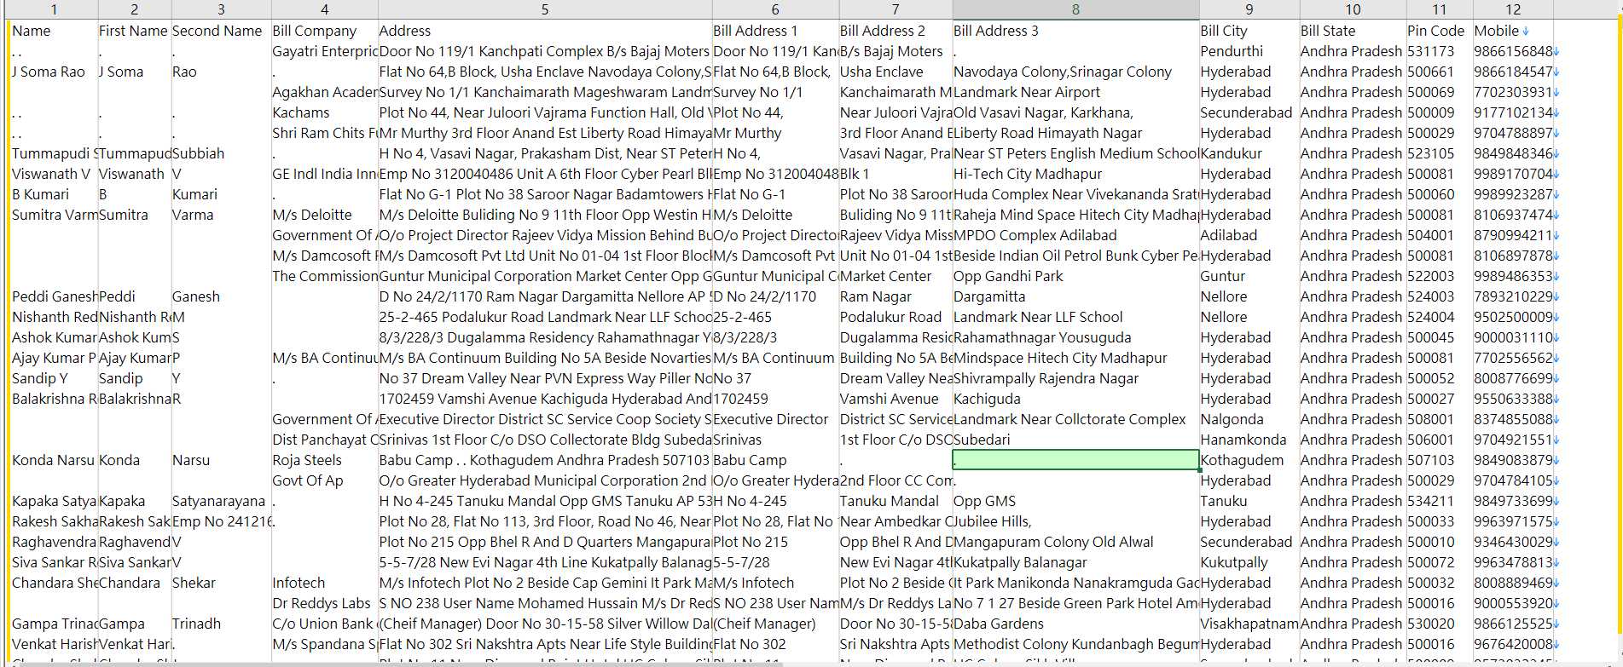Screen dimensions: 1623x667
Task: Select the 'J Soma Rao' name cell
Action: 54,72
